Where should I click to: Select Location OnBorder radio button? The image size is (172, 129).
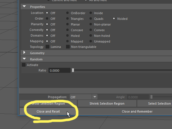(x=67, y=13)
